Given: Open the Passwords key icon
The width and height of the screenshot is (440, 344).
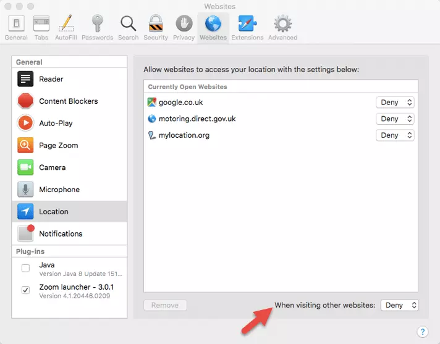Looking at the screenshot, I should [x=98, y=25].
